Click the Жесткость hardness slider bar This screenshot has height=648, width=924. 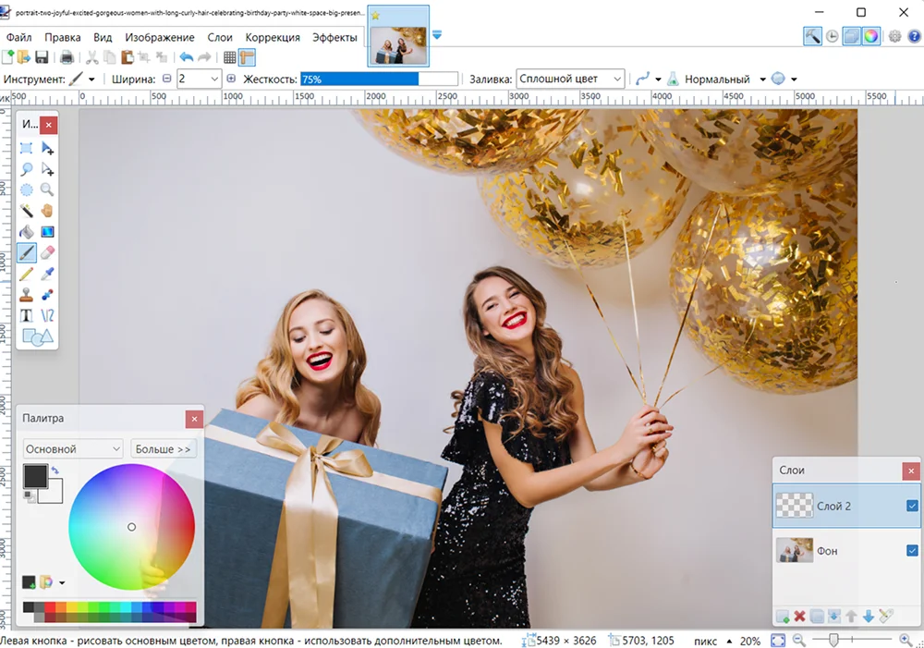pos(379,79)
